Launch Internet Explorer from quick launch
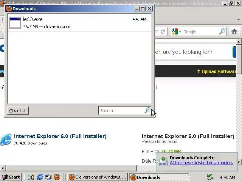This screenshot has height=182, width=242. (40, 177)
